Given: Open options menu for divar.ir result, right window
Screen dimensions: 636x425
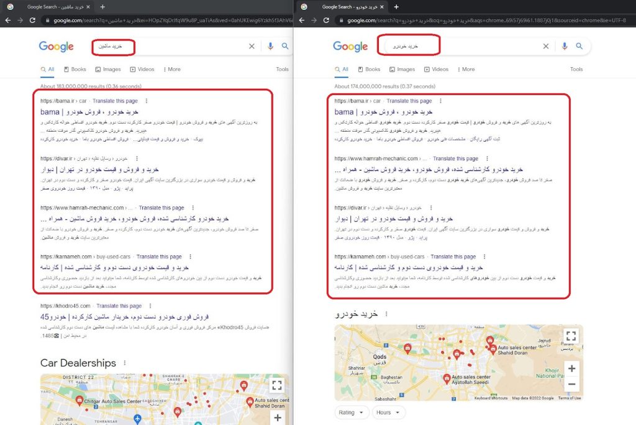Looking at the screenshot, I should click(431, 208).
